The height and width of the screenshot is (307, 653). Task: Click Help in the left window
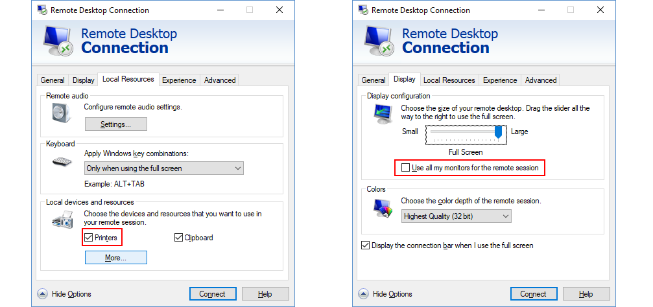tap(265, 294)
